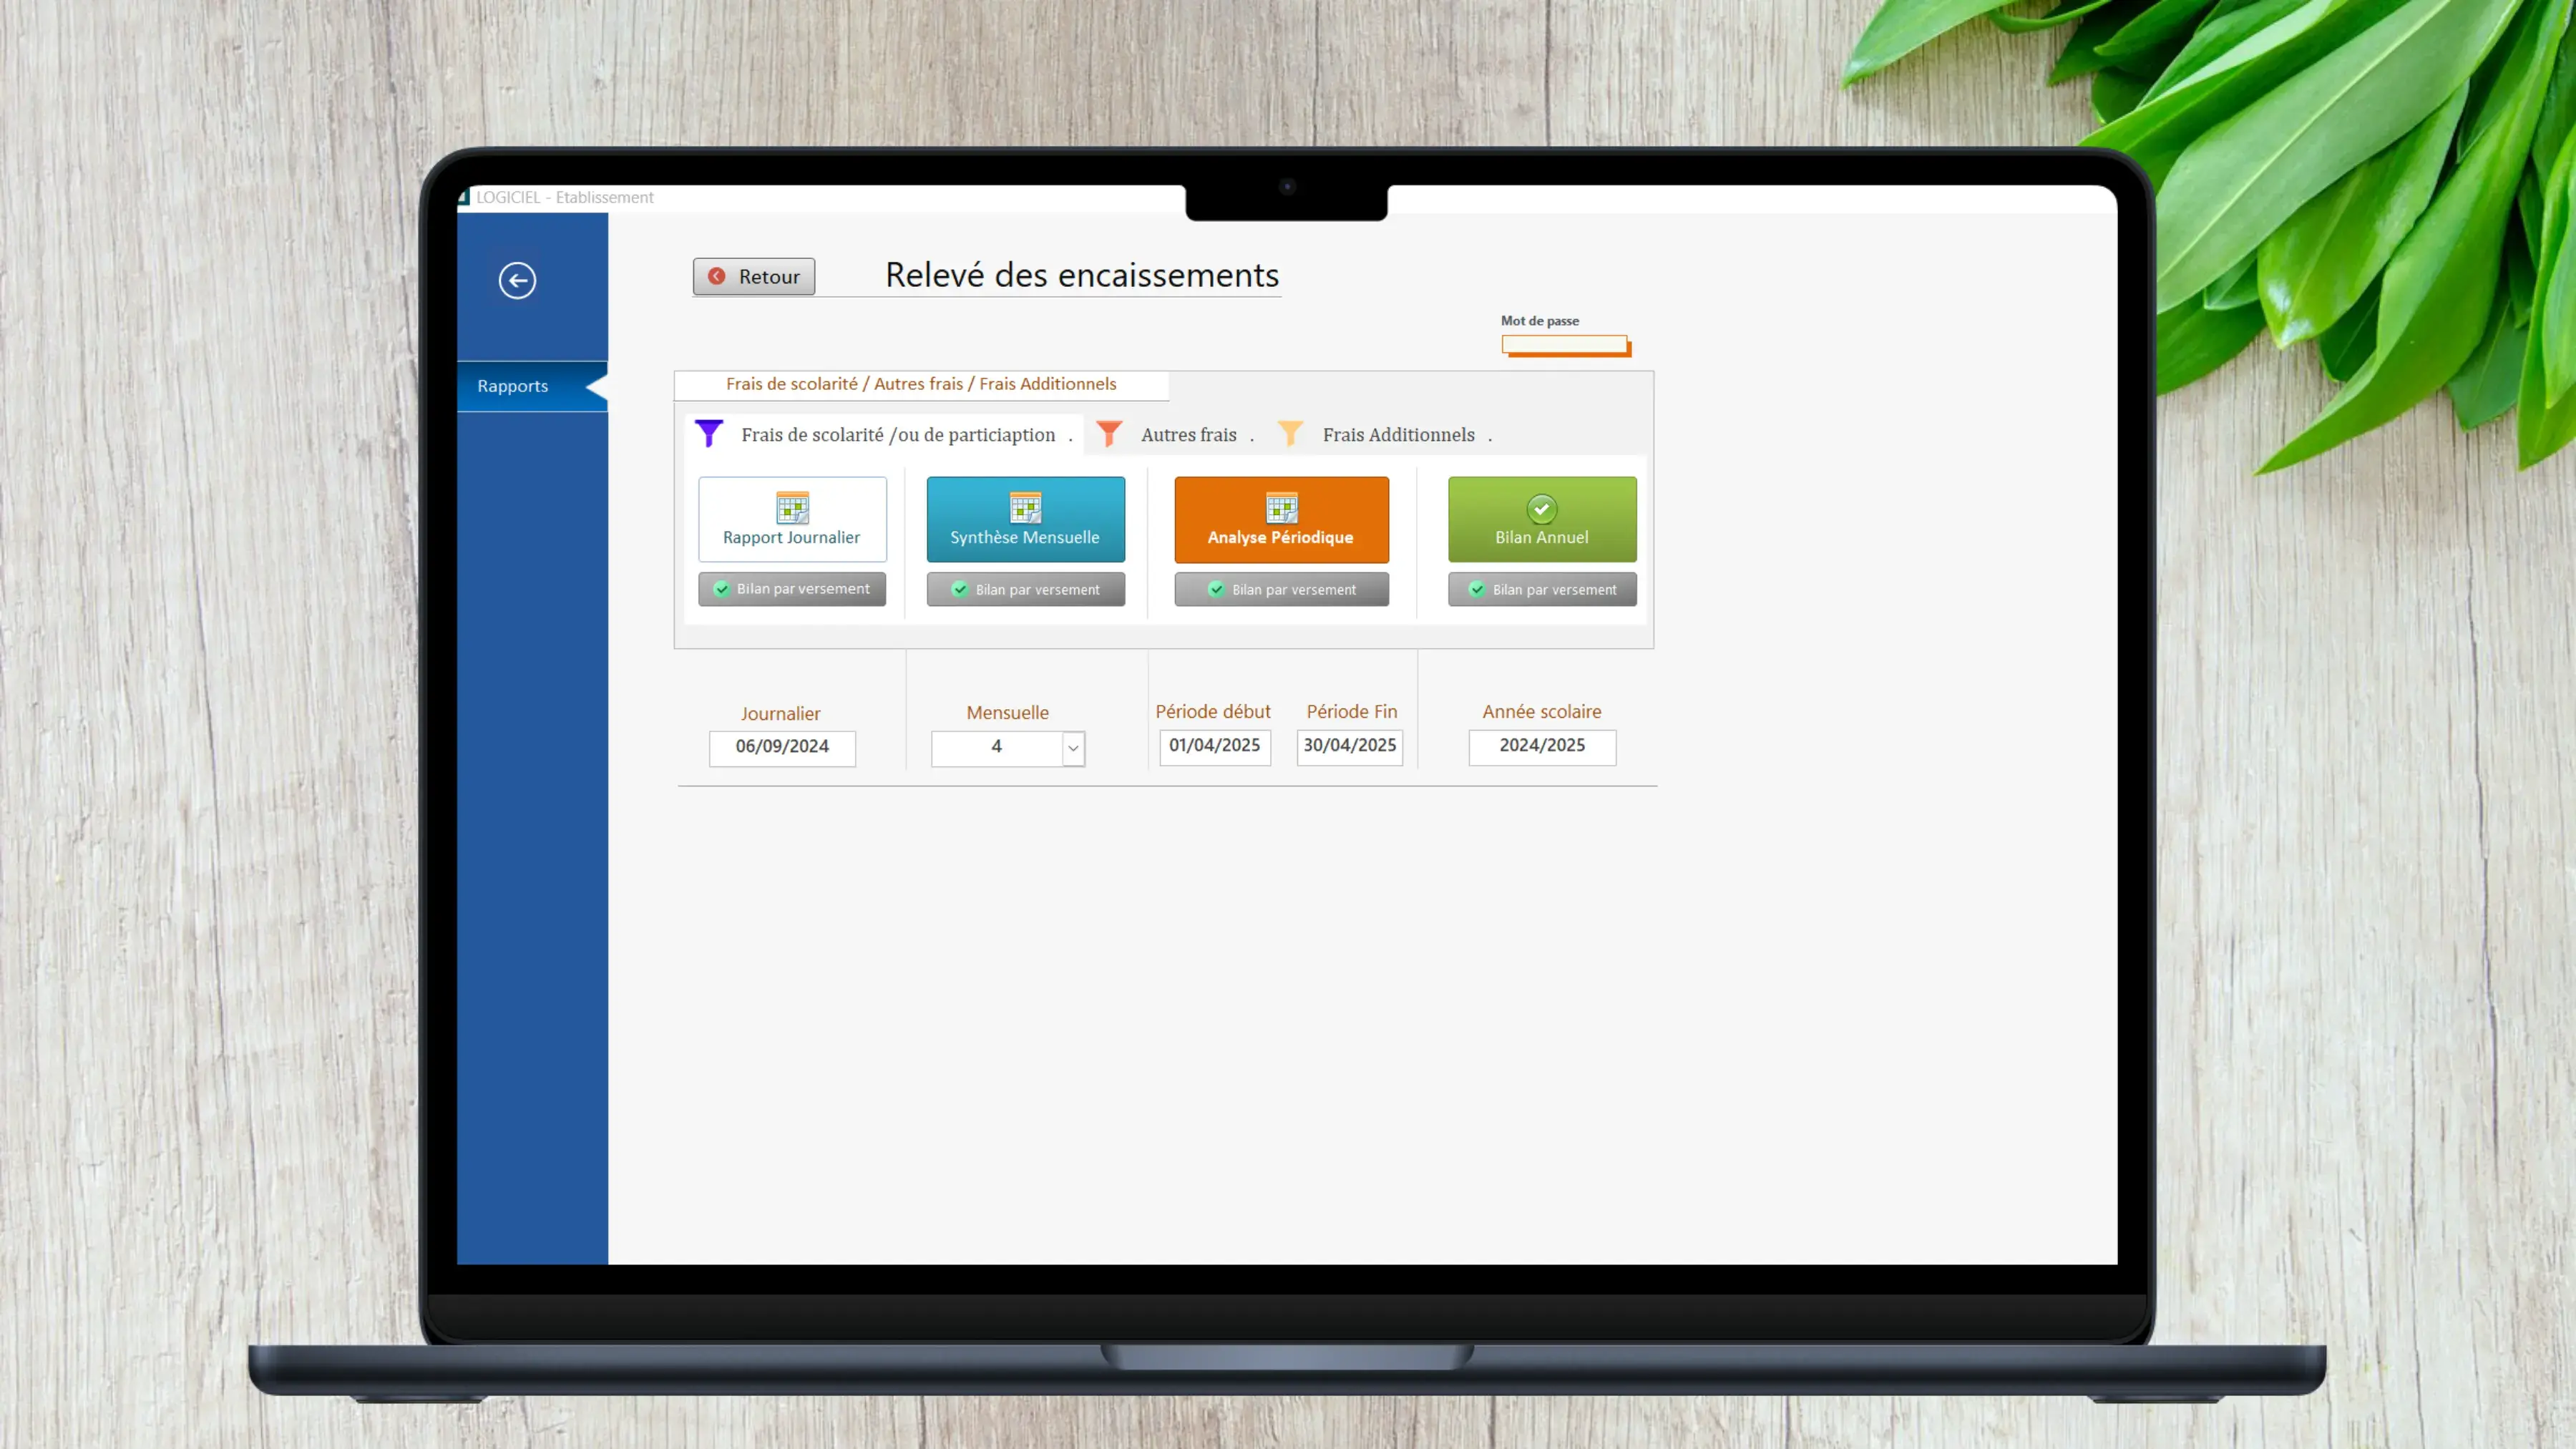2576x1449 pixels.
Task: Click the Mot de passe input field
Action: (1564, 344)
